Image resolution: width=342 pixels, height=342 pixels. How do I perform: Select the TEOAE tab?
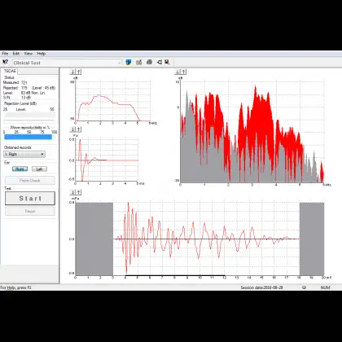pos(10,71)
